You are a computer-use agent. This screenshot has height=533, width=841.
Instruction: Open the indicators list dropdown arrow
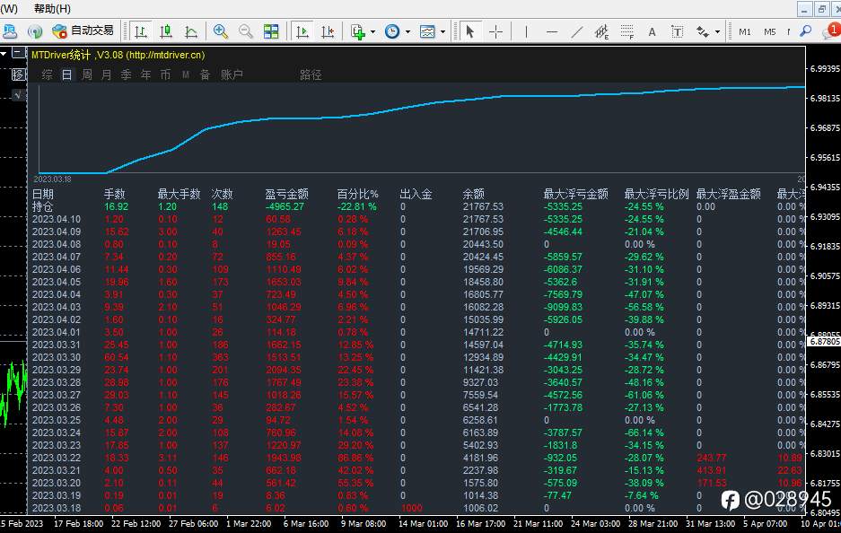pos(372,31)
